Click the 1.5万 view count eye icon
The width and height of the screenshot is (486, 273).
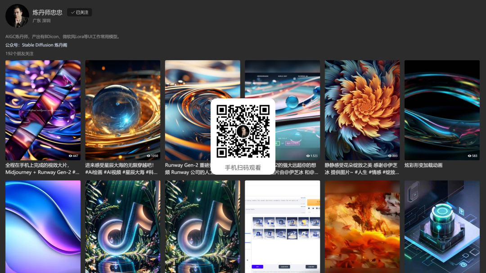[x=308, y=156]
